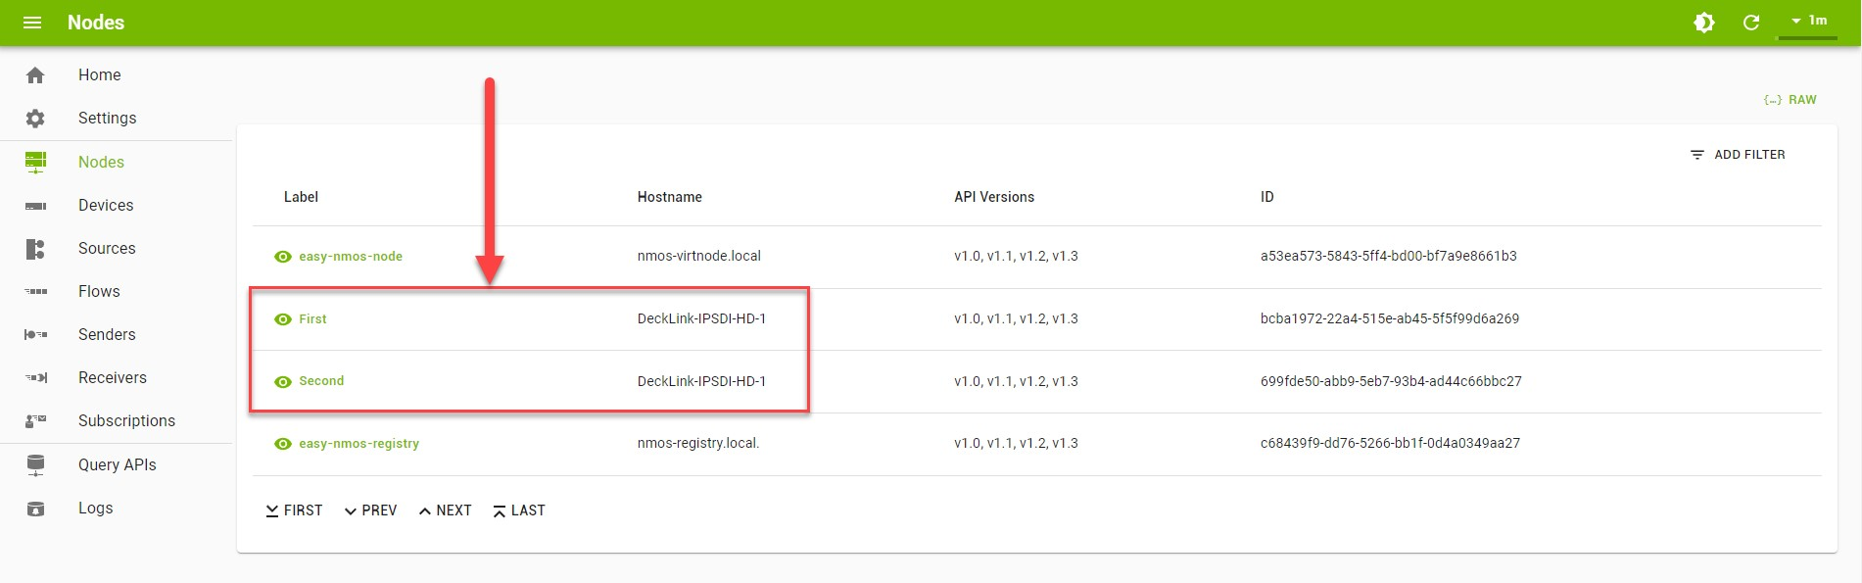Viewport: 1862px width, 583px height.
Task: Click the RAW view button
Action: [1790, 100]
